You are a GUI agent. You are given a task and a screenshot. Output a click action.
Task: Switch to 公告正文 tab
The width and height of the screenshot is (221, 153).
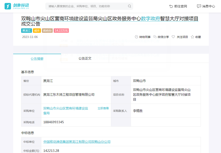pyautogui.click(x=85, y=58)
